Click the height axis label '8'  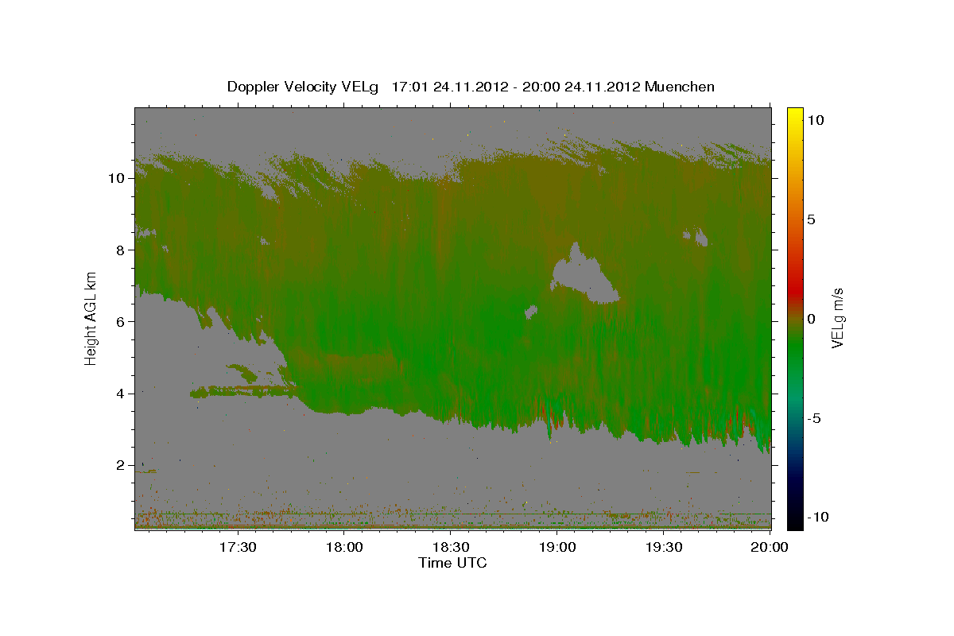120,250
